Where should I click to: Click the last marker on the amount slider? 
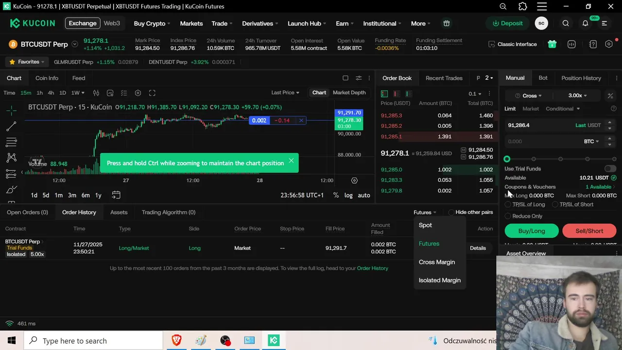coord(614,159)
